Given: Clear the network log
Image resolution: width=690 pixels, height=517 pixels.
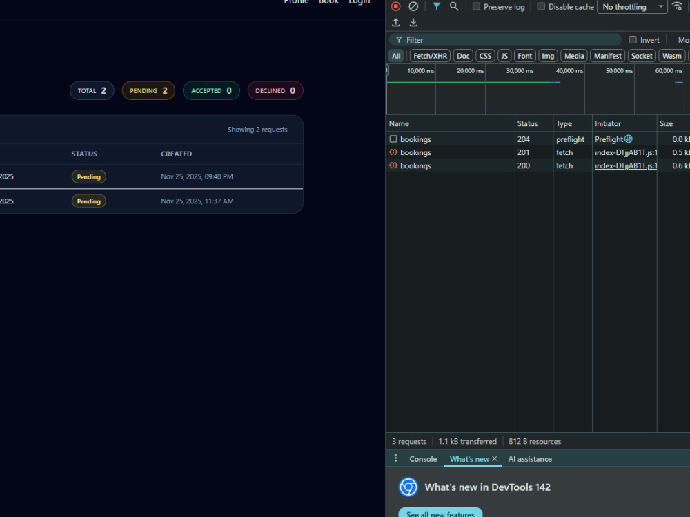Looking at the screenshot, I should click(x=413, y=6).
